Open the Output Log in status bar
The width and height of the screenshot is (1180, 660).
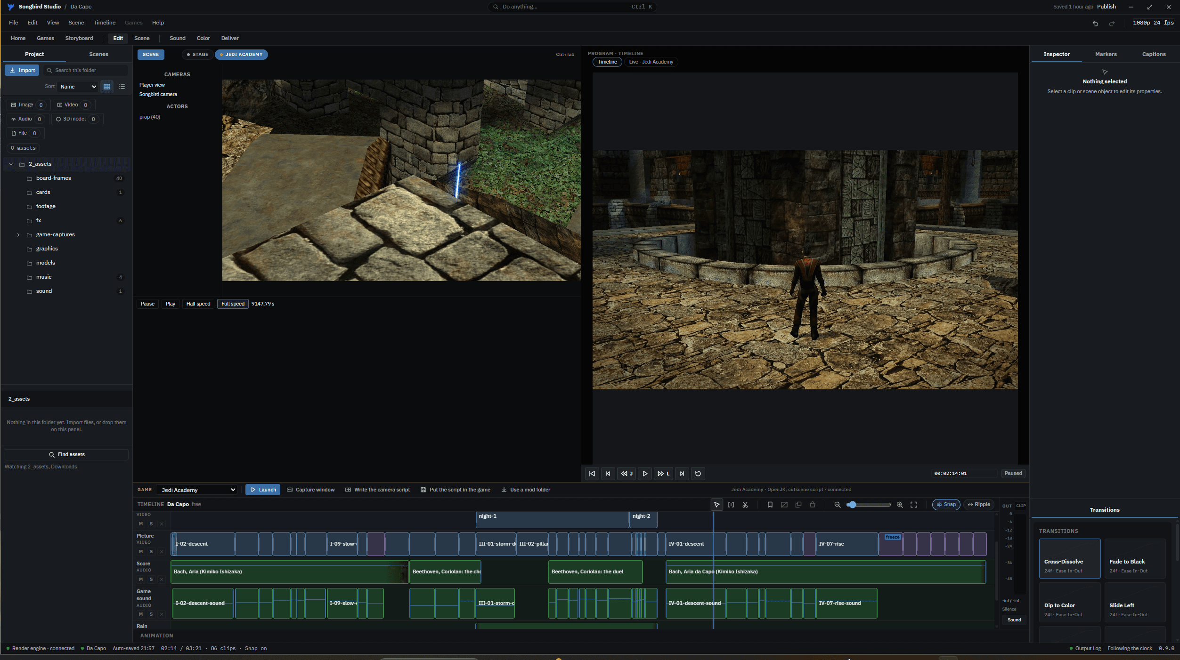(1085, 649)
